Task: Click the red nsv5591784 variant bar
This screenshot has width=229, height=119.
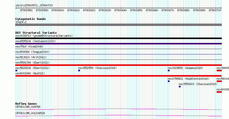Action: point(118,65)
